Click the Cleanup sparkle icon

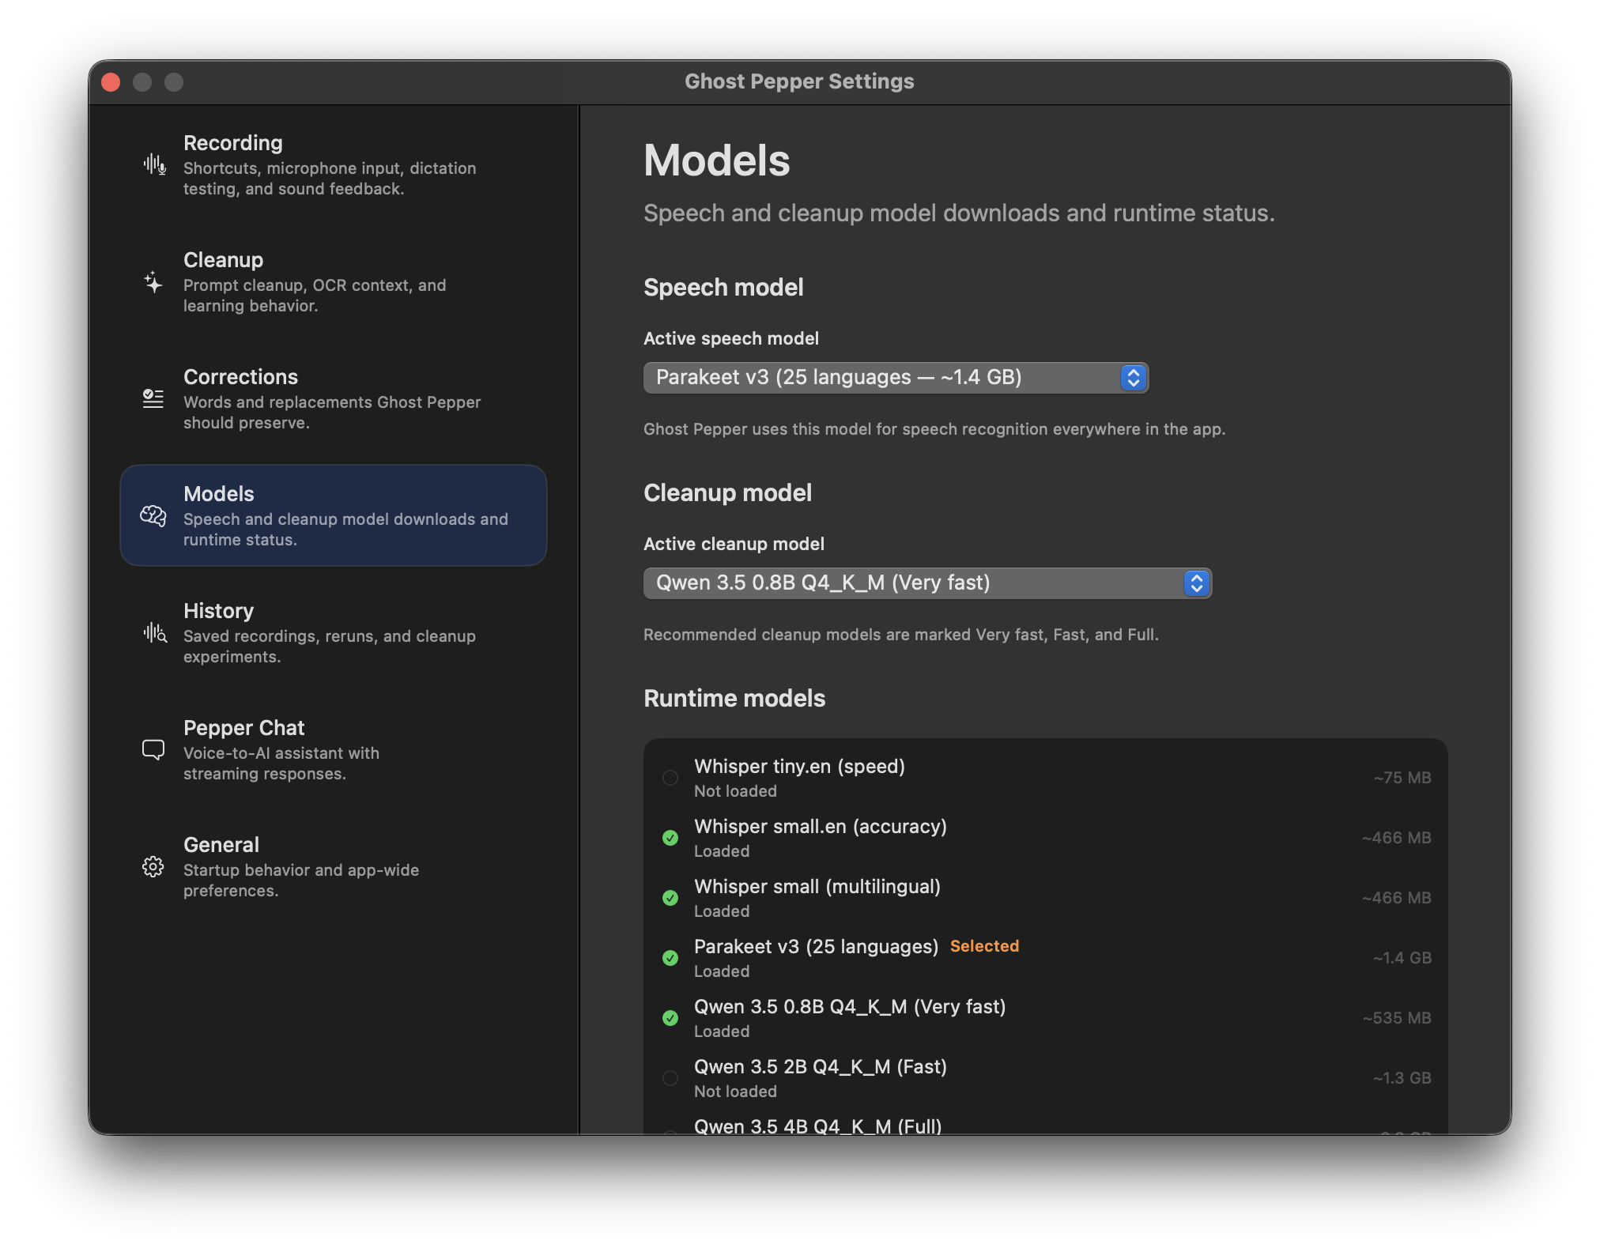(x=153, y=281)
